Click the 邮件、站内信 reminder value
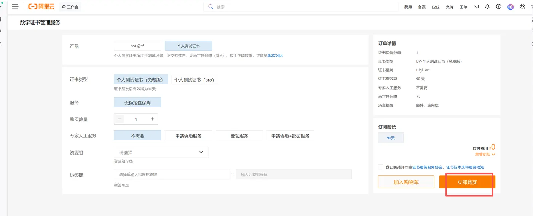This screenshot has height=216, width=533. pos(427,105)
